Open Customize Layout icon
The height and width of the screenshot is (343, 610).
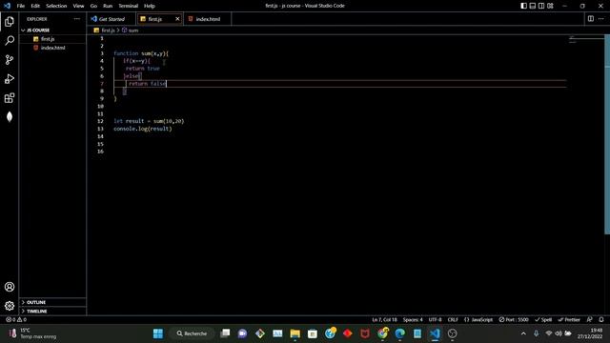coord(550,6)
